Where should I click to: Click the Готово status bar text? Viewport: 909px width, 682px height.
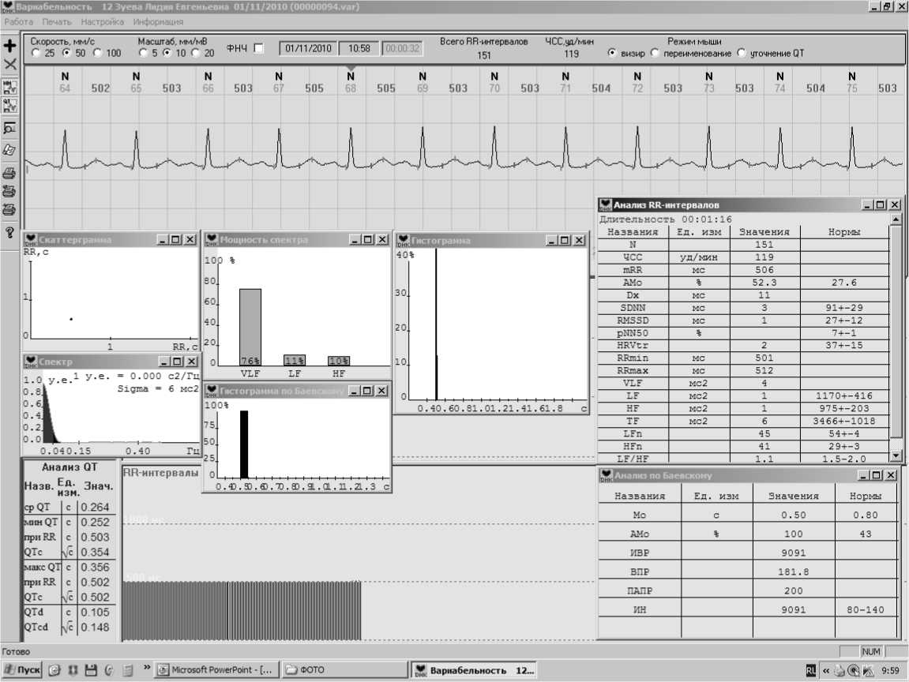16,652
